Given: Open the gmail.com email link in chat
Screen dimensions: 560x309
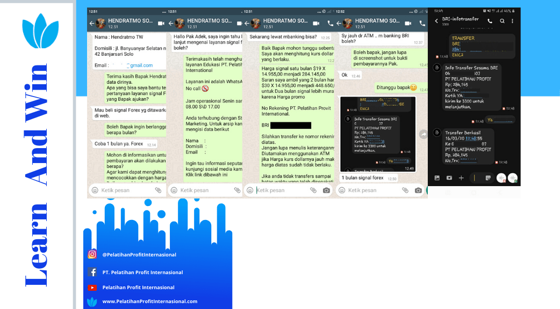Looking at the screenshot, I should 140,65.
